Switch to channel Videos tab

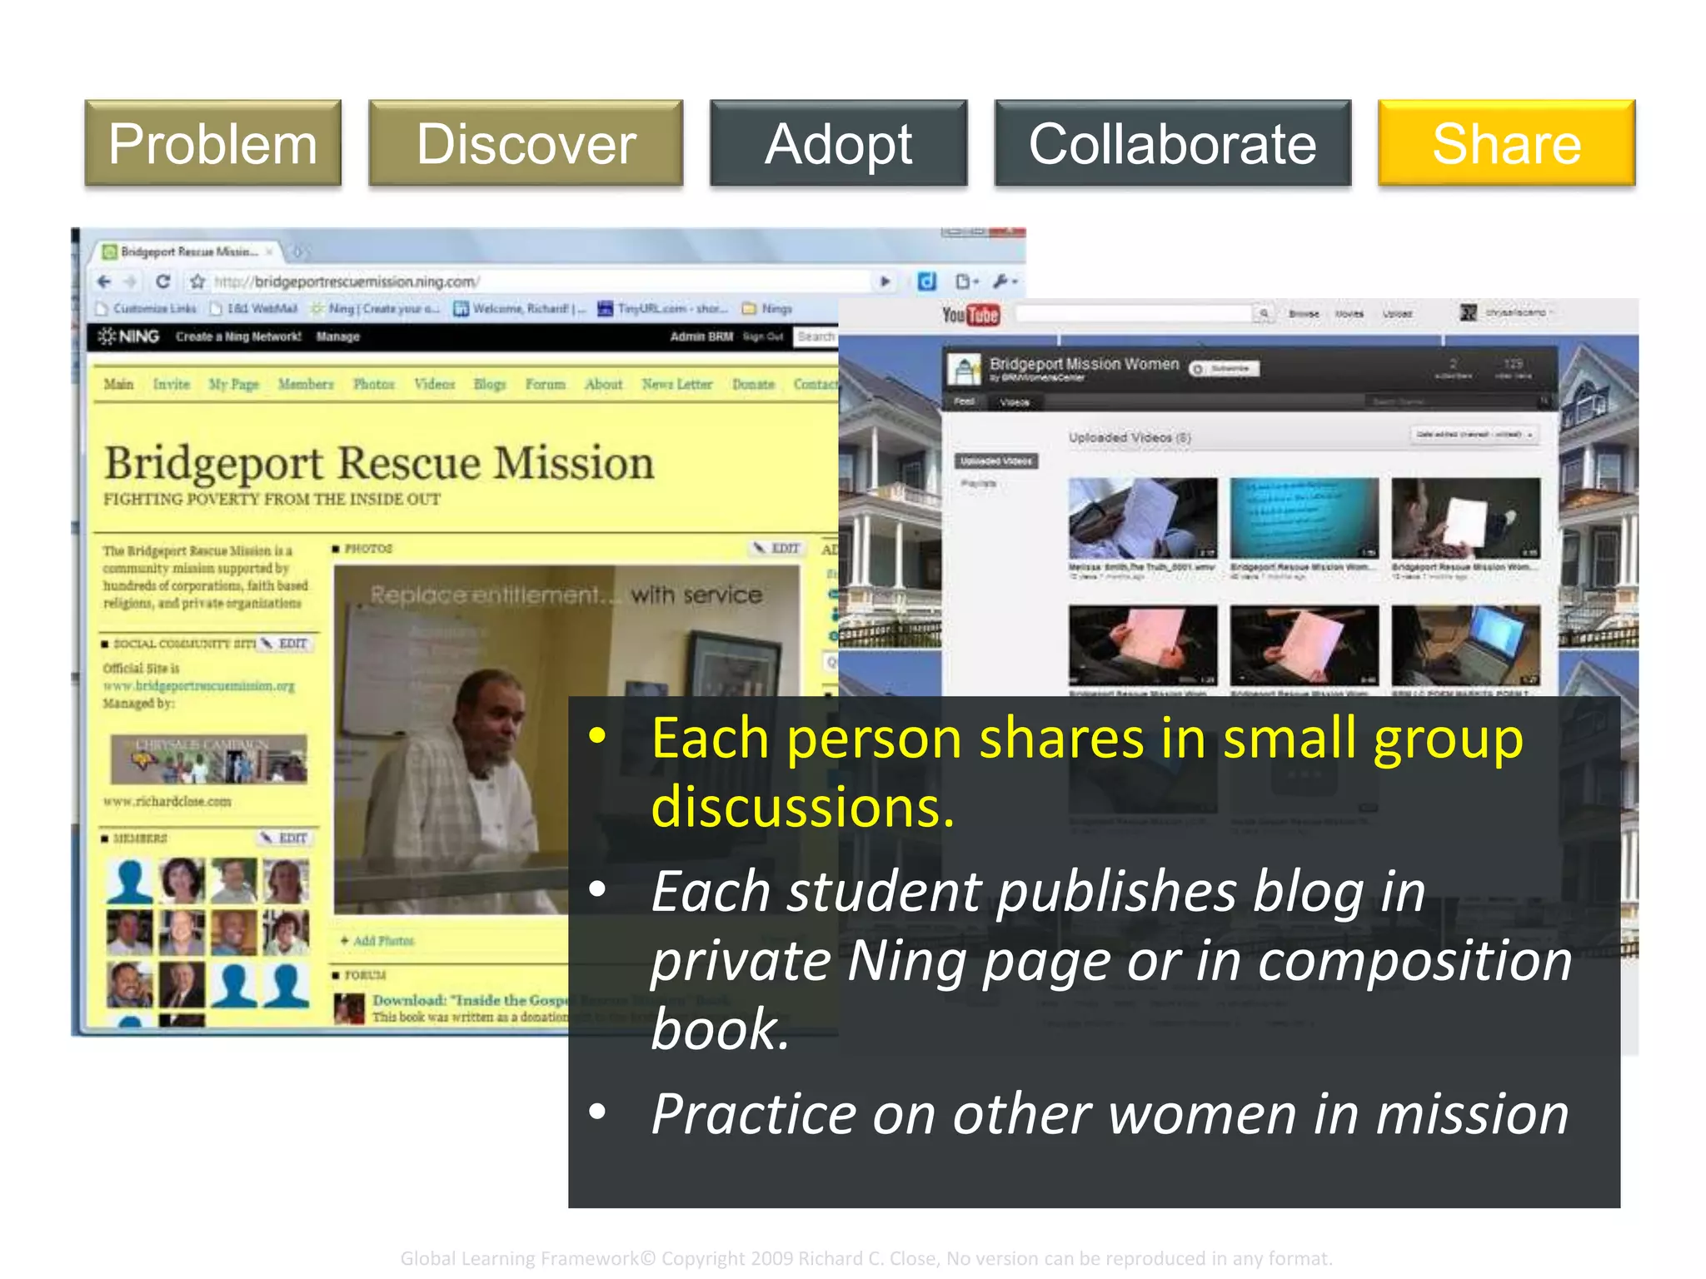pyautogui.click(x=1014, y=402)
